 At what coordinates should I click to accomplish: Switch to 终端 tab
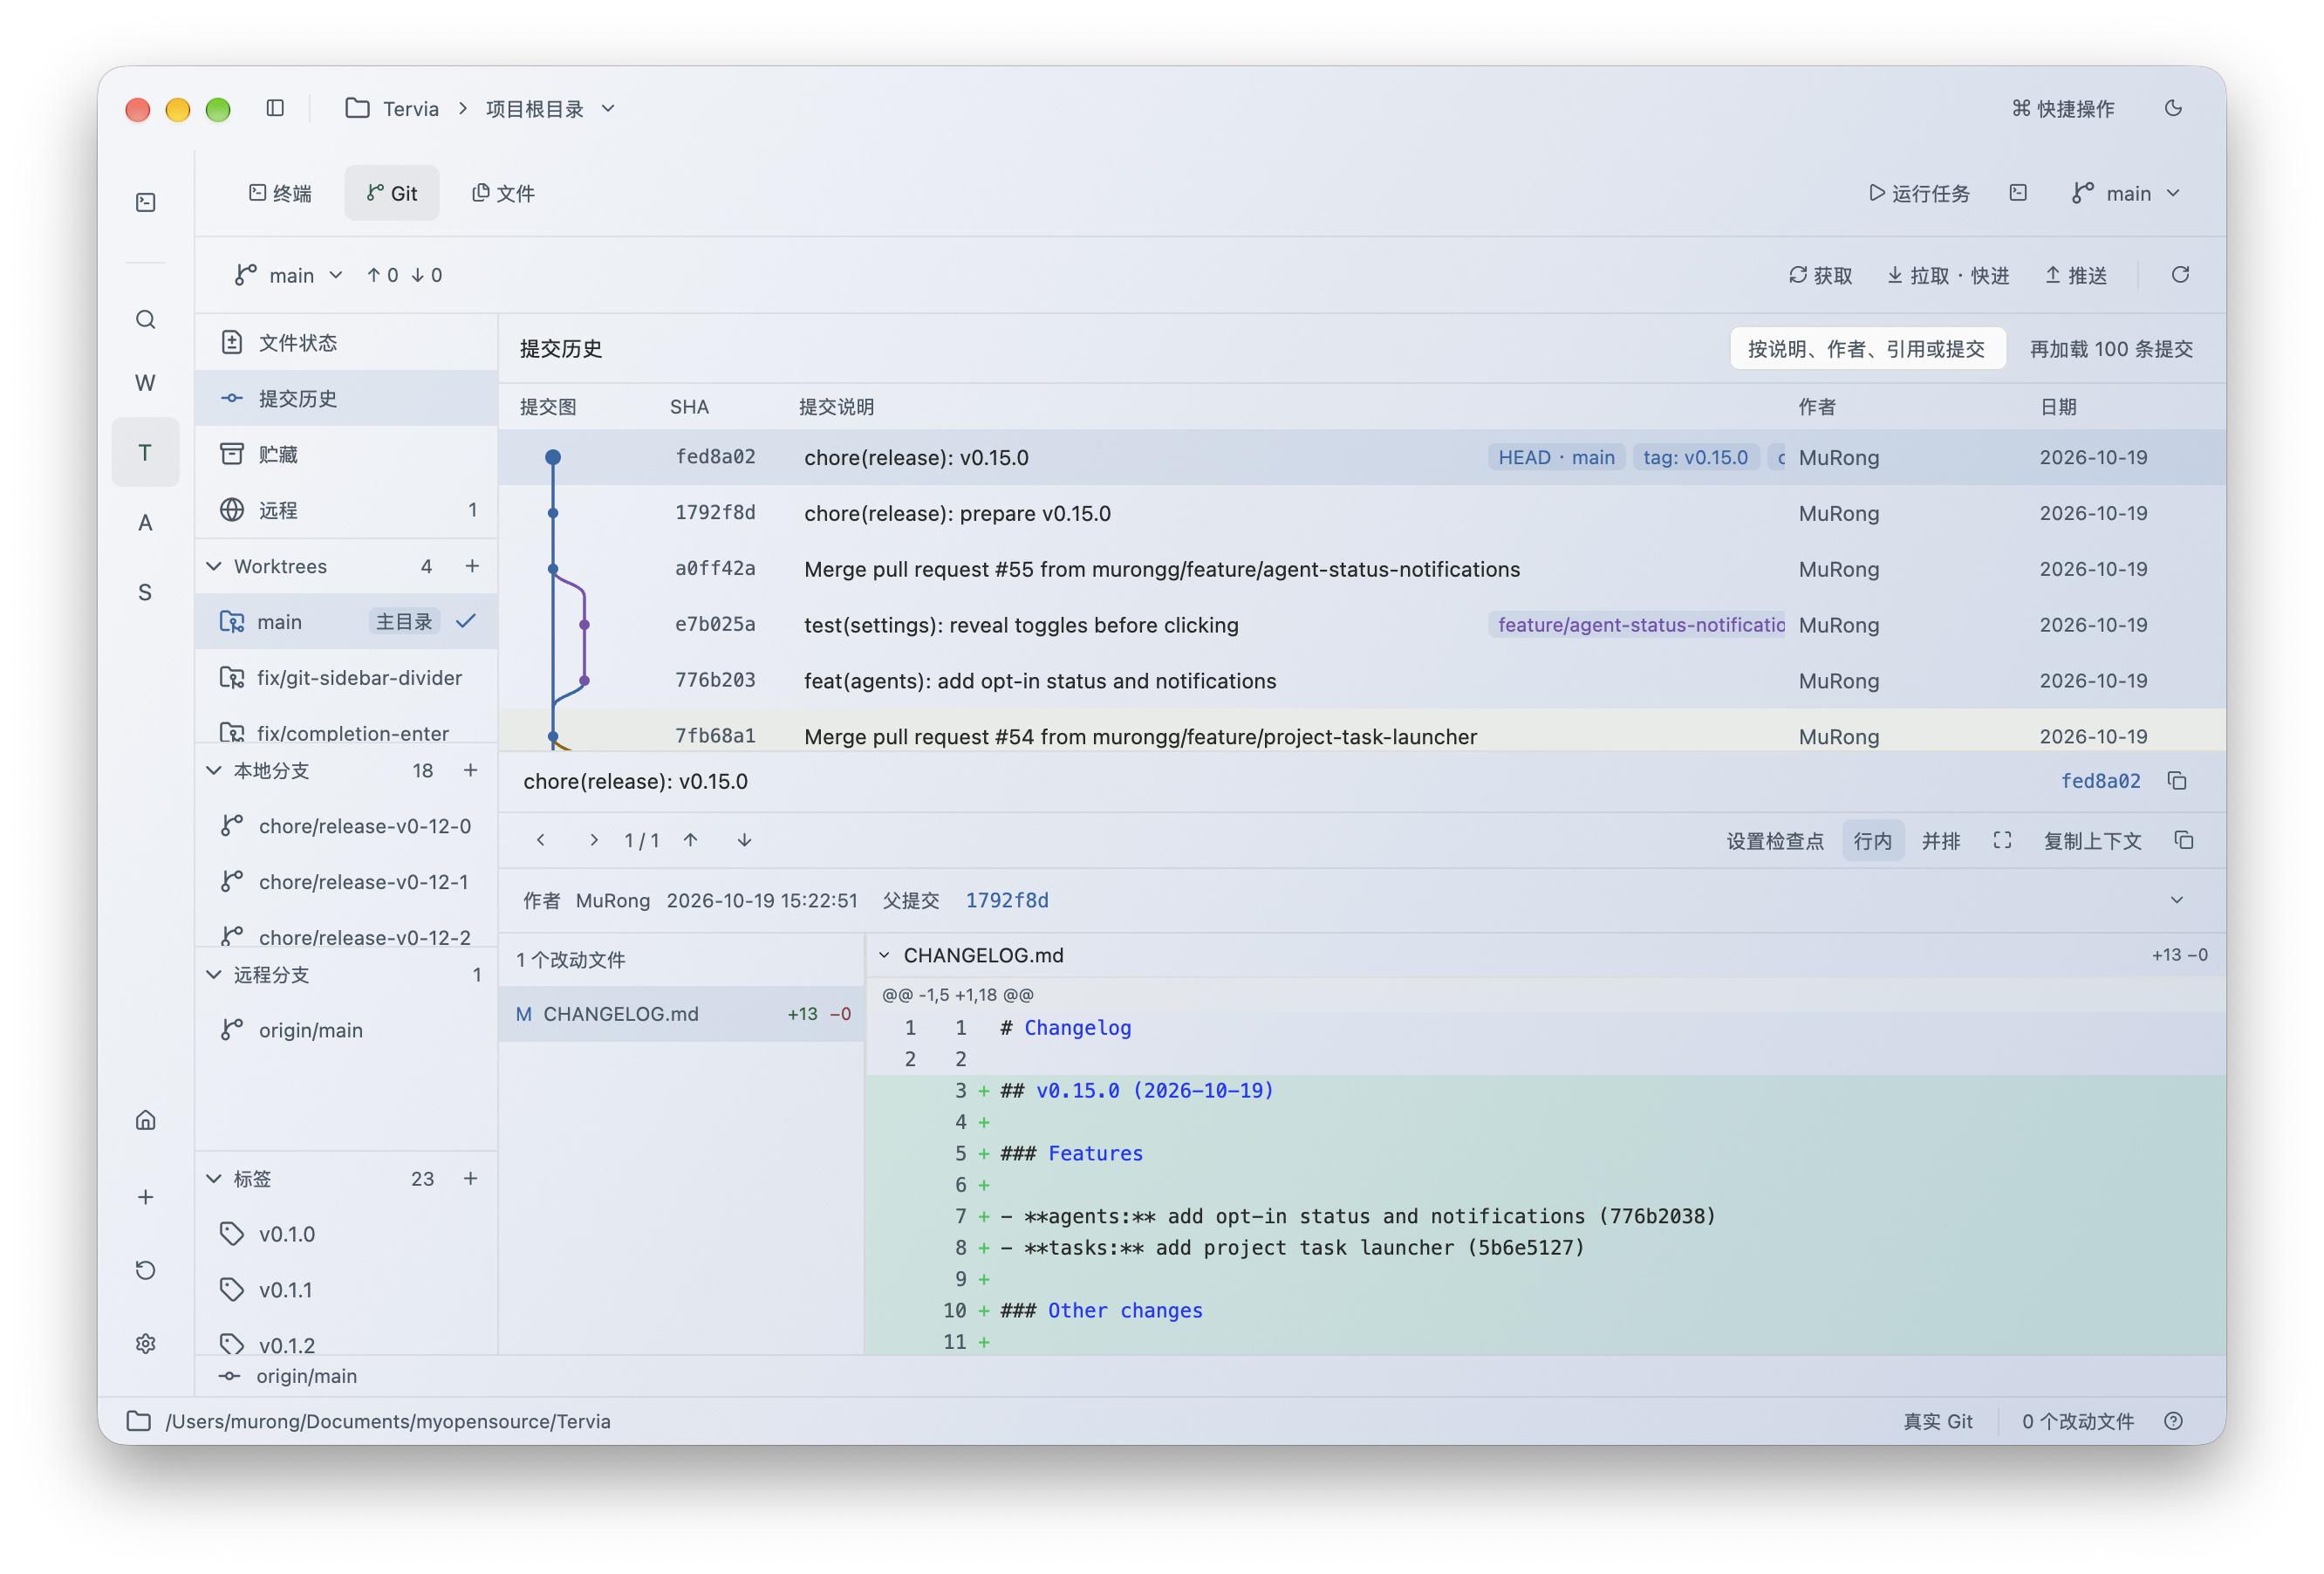point(280,193)
